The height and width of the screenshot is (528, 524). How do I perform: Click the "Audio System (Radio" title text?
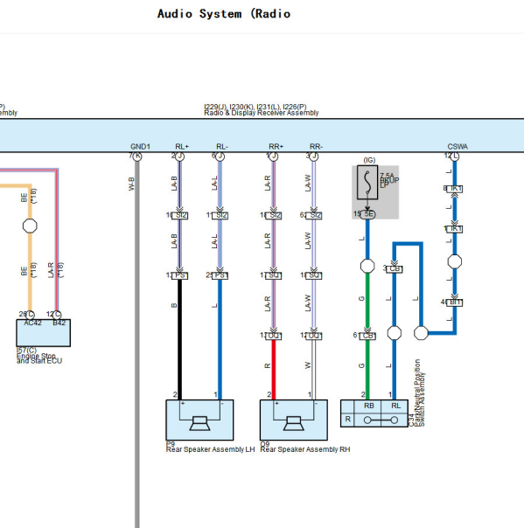coord(224,14)
